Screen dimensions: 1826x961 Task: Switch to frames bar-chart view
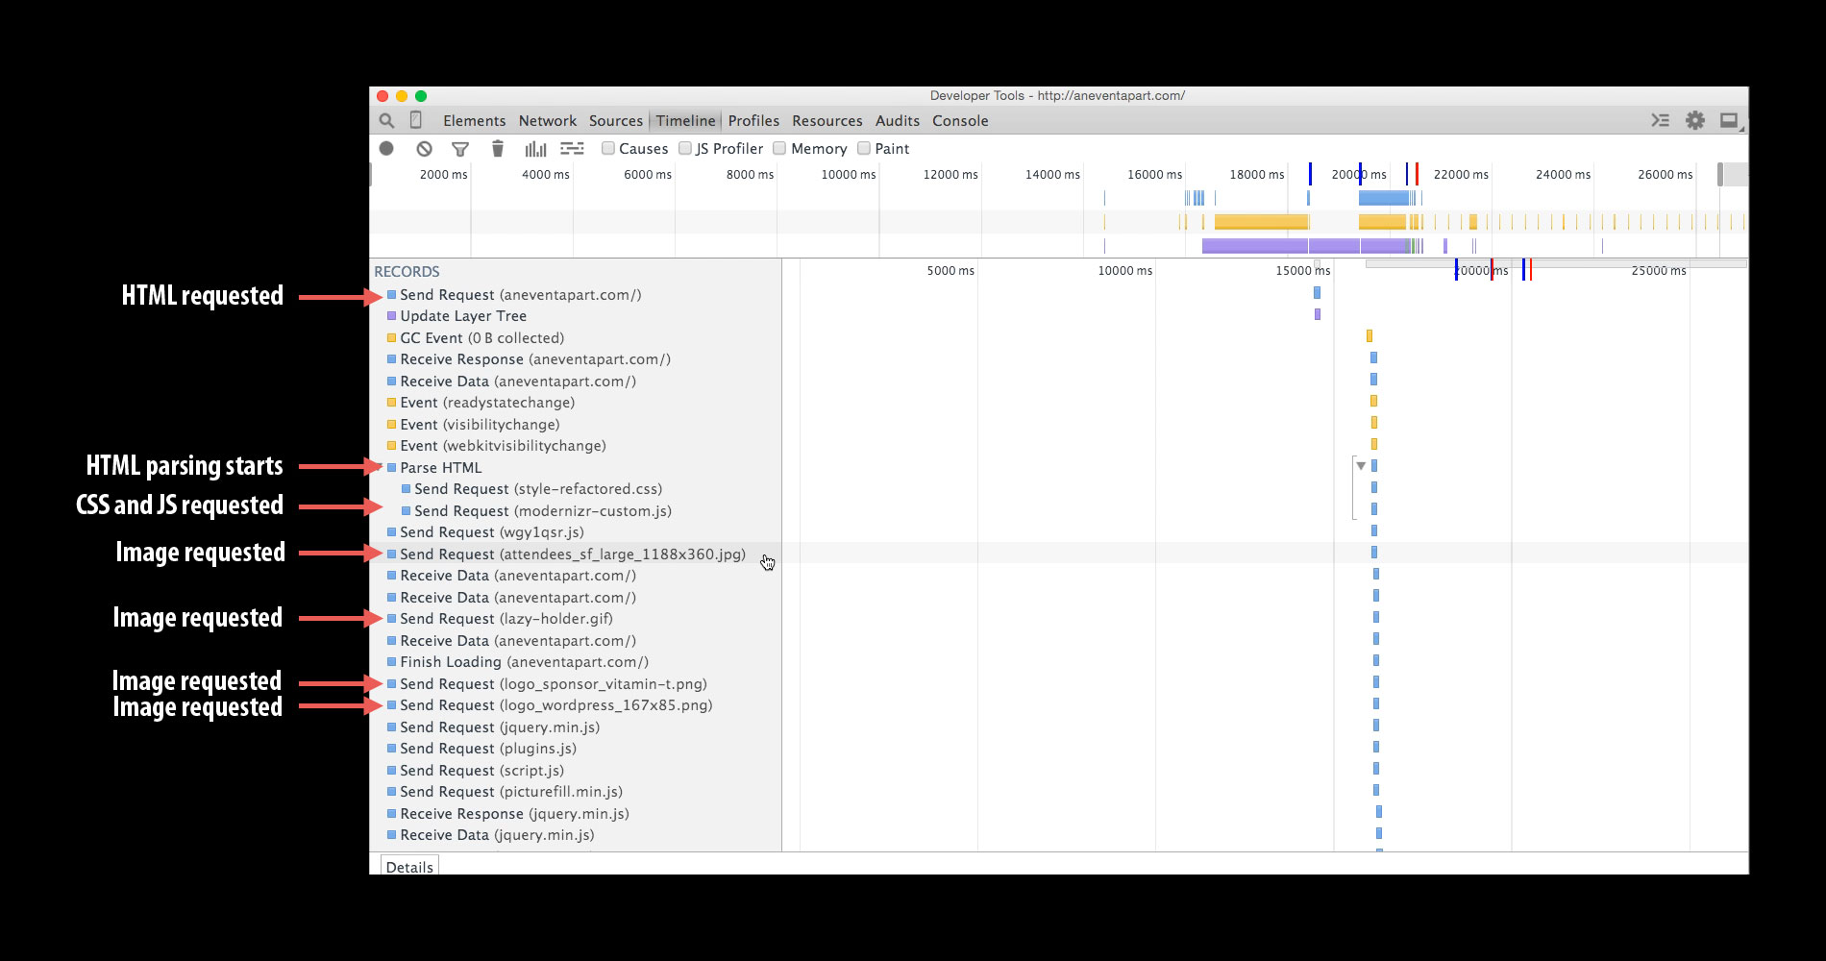click(535, 149)
